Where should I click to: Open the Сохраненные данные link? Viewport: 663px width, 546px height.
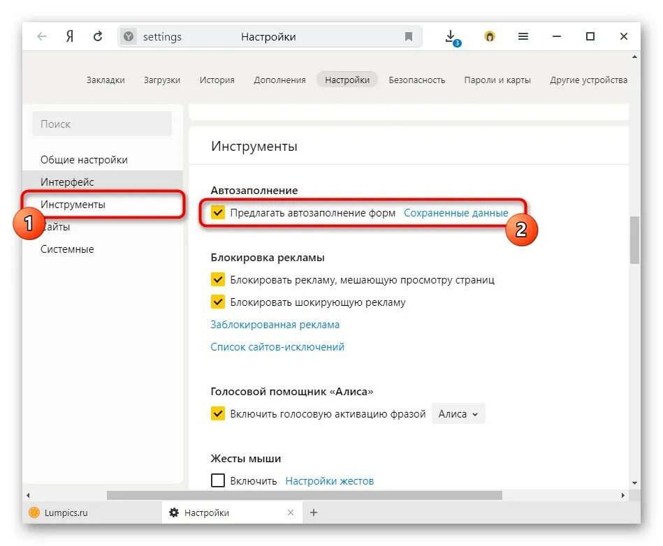(456, 212)
